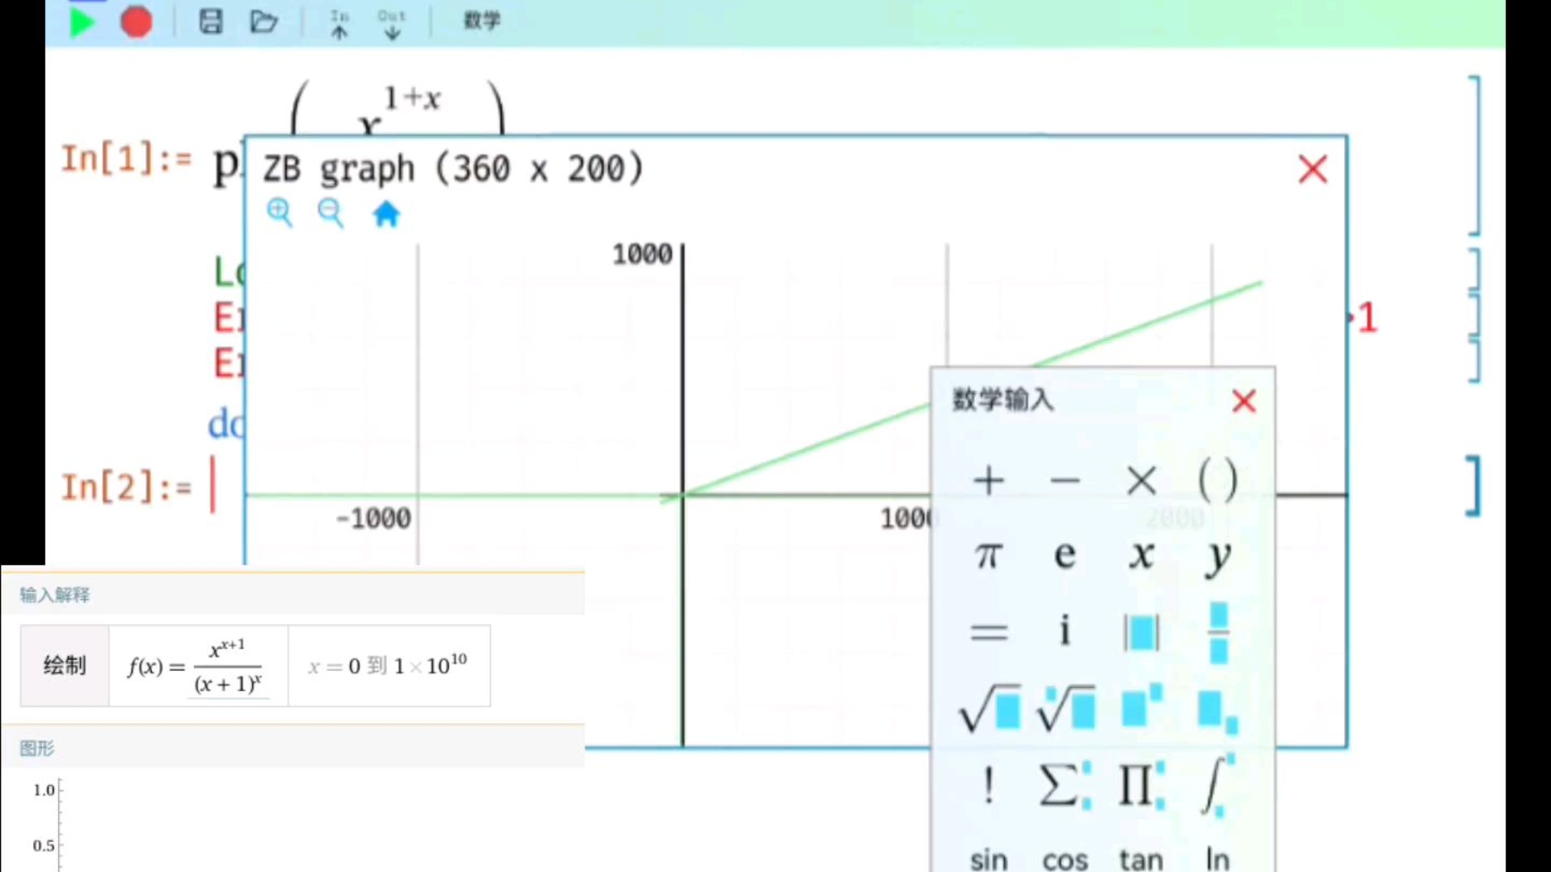
Task: Open file with folder icon
Action: tap(263, 22)
